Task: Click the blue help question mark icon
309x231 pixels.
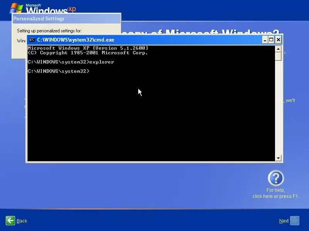Action: coord(276,178)
